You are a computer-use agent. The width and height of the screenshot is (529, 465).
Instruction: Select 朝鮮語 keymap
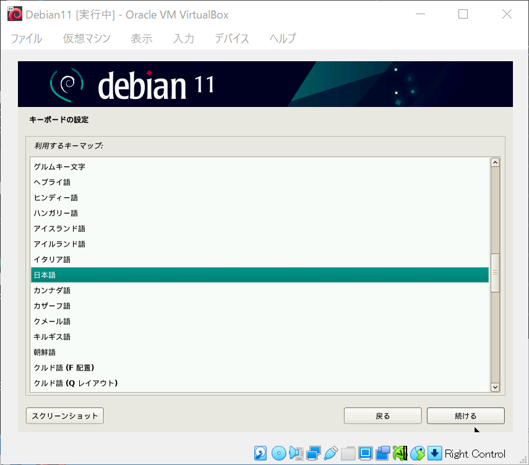click(260, 352)
